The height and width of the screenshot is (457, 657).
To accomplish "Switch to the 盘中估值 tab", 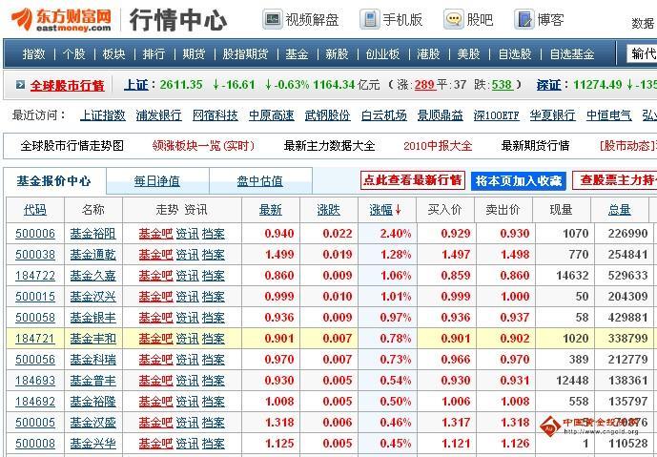I will click(259, 181).
